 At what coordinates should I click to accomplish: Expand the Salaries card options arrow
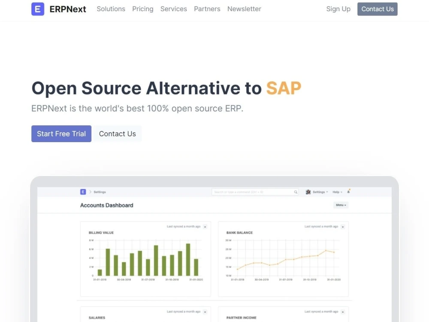click(205, 311)
